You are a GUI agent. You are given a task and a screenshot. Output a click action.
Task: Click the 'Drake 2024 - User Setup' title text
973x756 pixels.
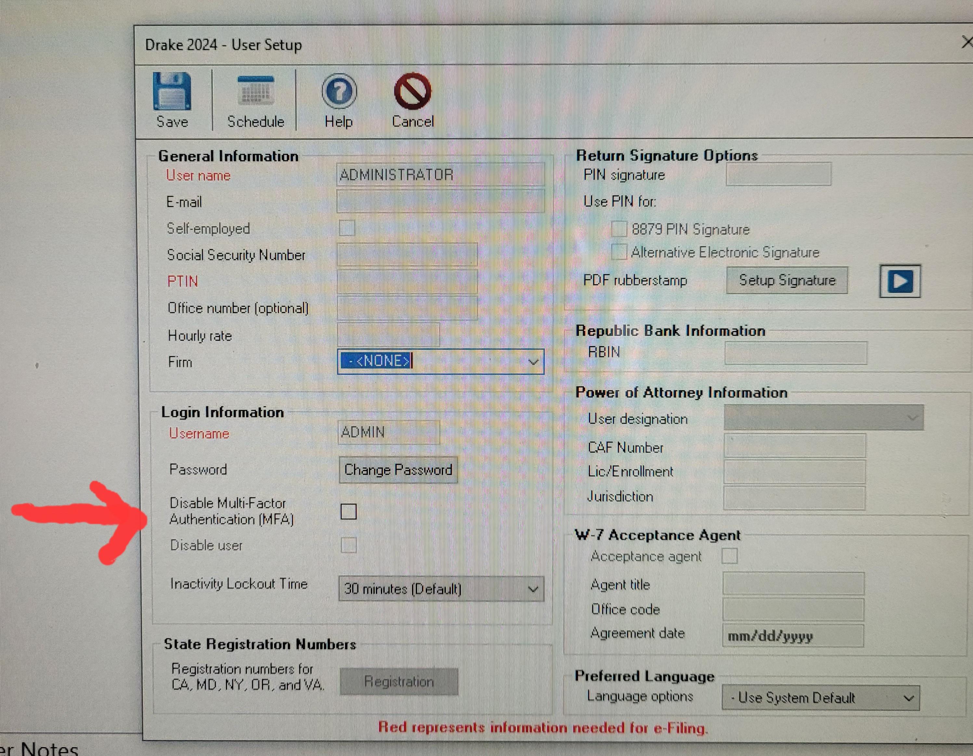pyautogui.click(x=224, y=45)
